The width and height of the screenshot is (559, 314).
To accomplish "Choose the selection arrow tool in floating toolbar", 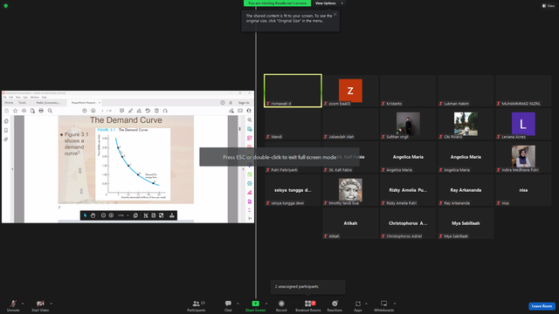I will pyautogui.click(x=85, y=215).
